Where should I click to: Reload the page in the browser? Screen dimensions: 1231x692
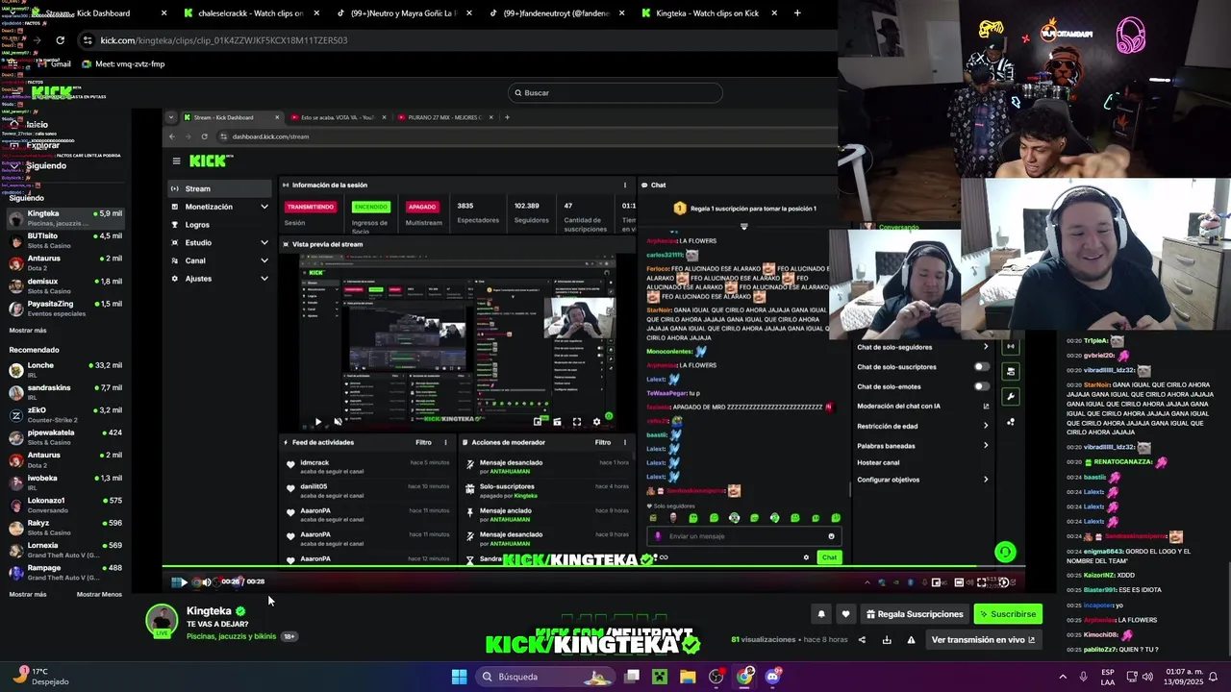point(60,40)
